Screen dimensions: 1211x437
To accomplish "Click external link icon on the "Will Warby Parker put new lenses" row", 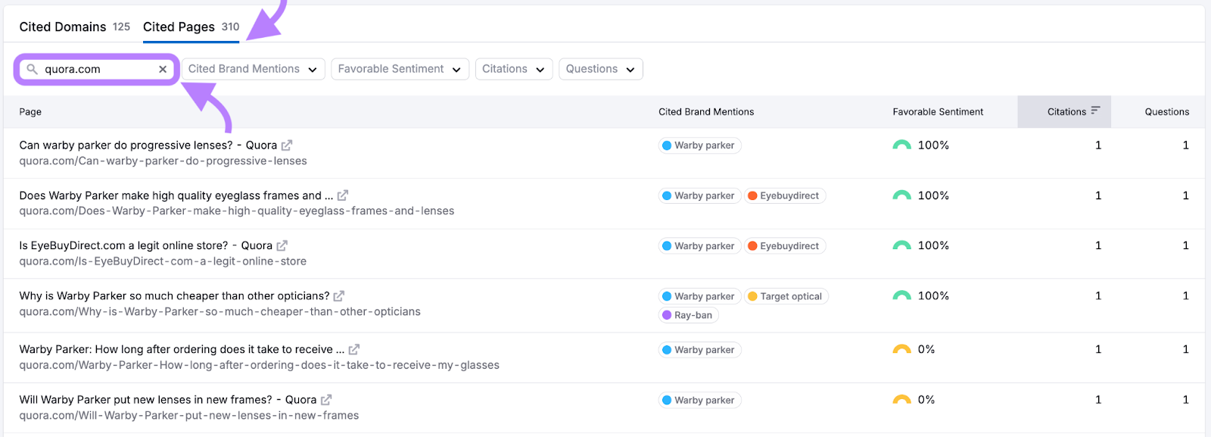I will 325,398.
